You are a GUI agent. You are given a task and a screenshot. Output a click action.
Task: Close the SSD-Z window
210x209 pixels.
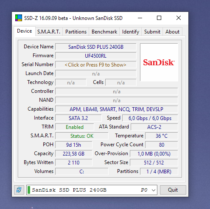pyautogui.click(x=179, y=18)
